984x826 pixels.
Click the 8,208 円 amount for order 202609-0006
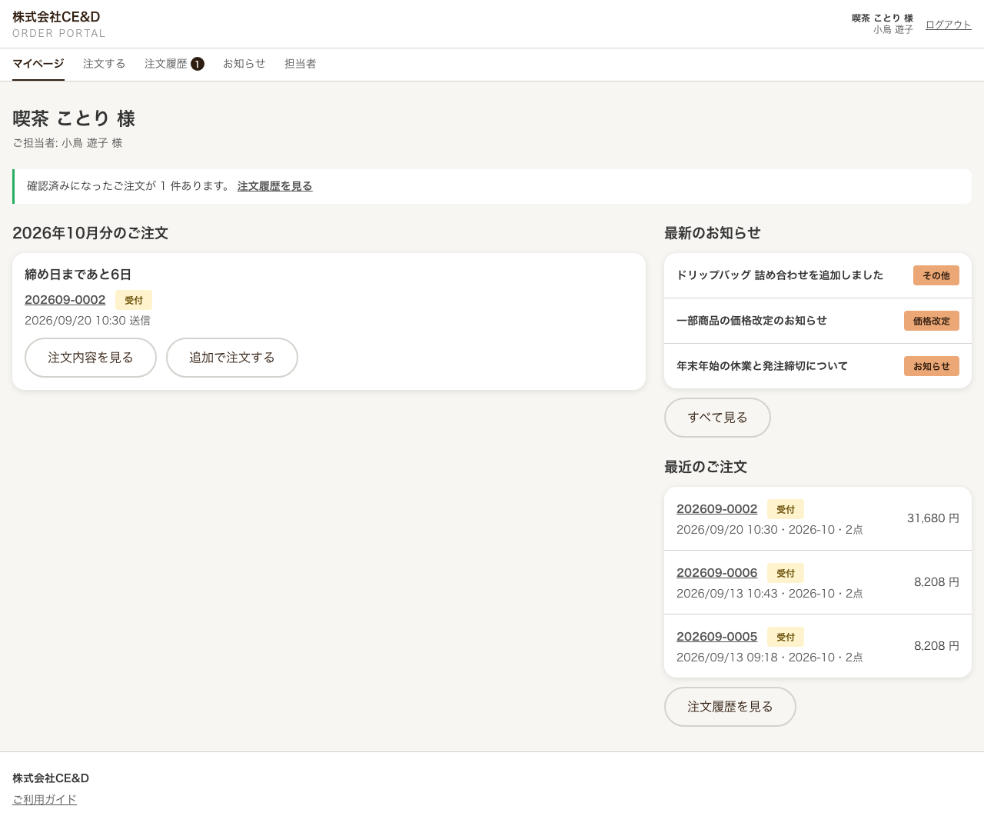click(x=936, y=582)
